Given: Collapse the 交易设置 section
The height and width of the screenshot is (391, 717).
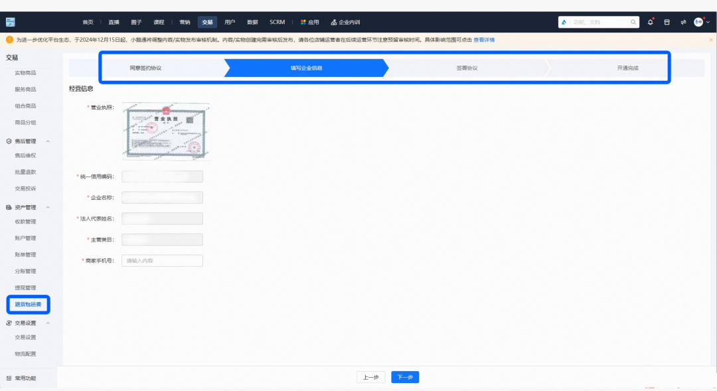Looking at the screenshot, I should pos(48,323).
